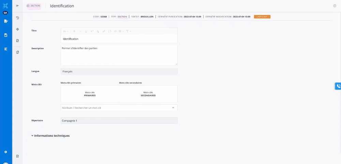This screenshot has width=341, height=164.
Task: Click the phone call widget icon
Action: [x=338, y=86]
